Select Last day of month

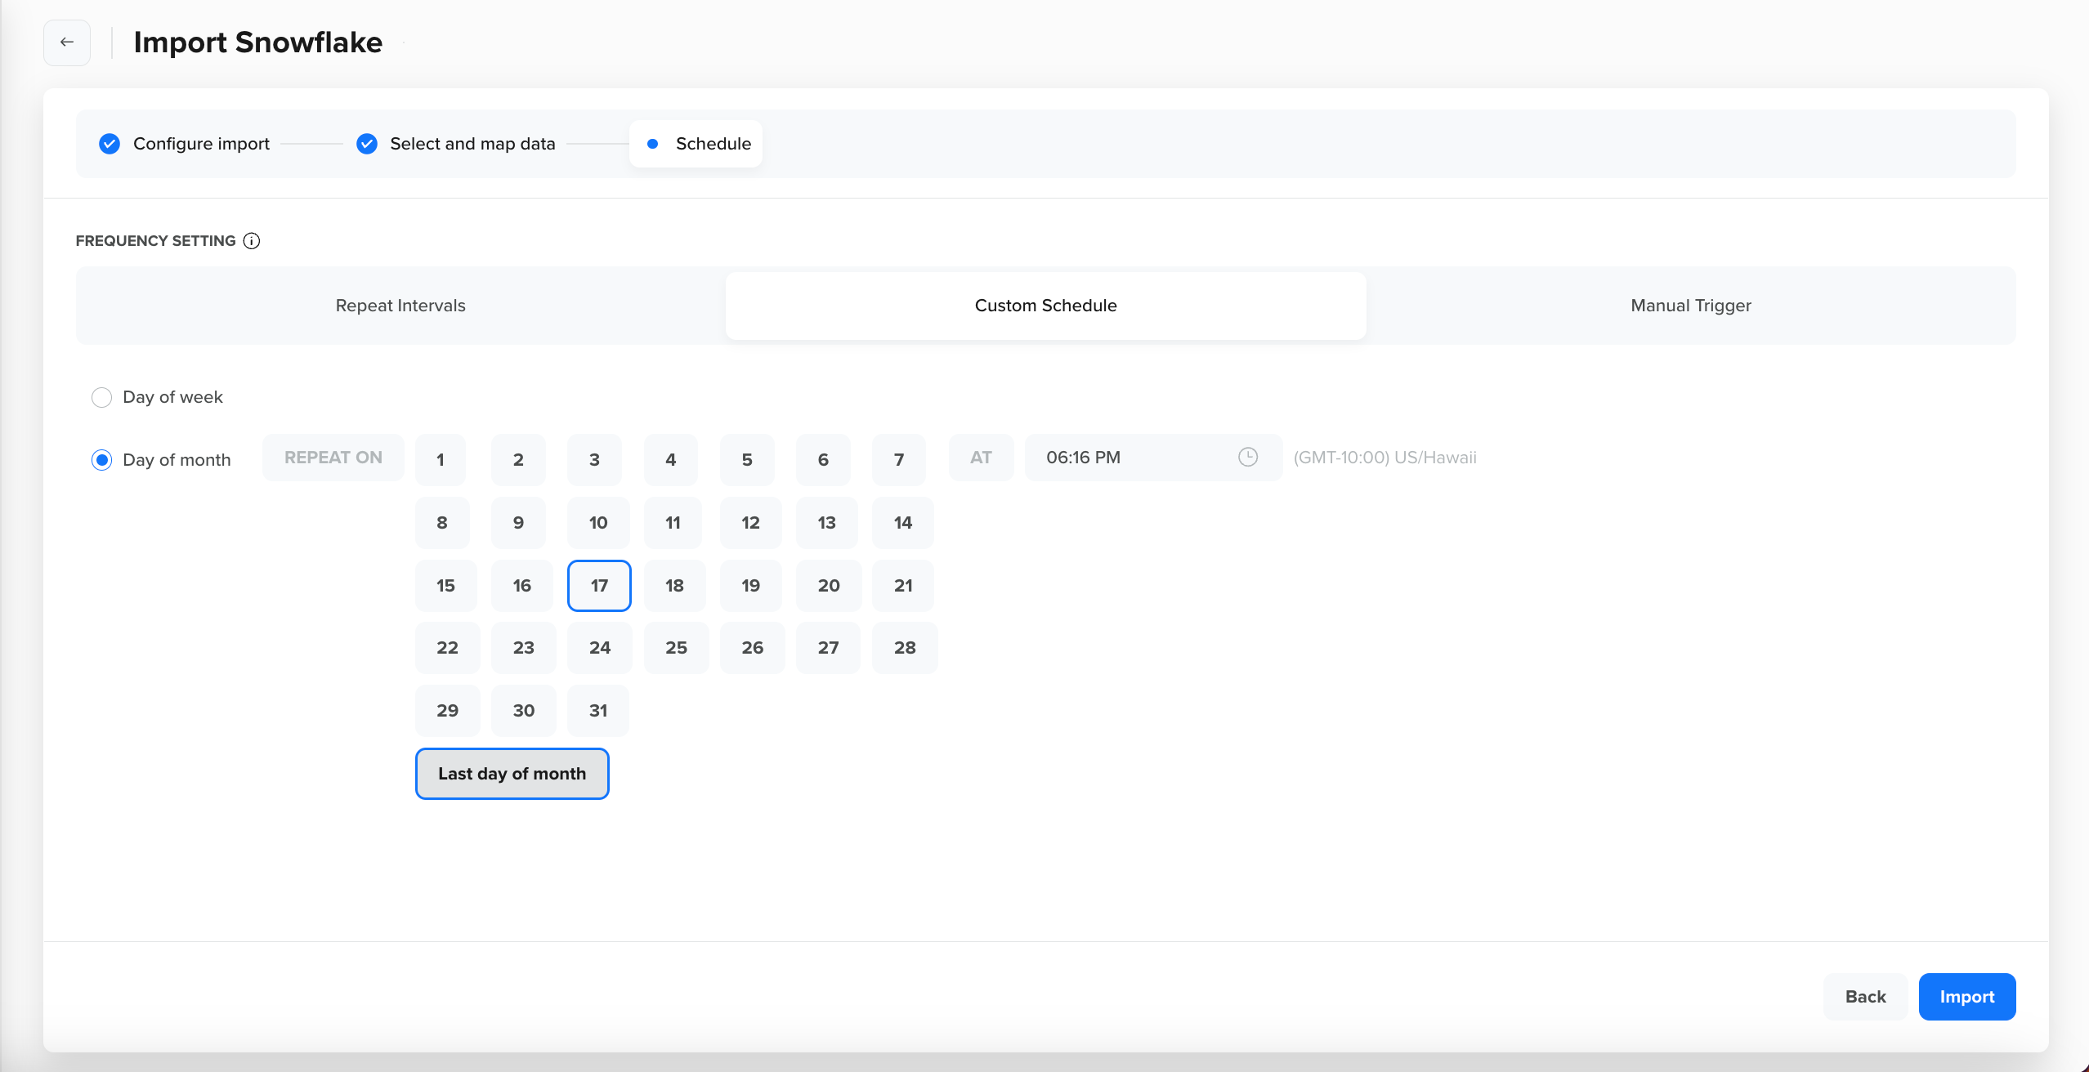click(512, 773)
